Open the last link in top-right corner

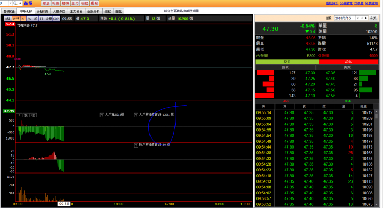click(371, 3)
